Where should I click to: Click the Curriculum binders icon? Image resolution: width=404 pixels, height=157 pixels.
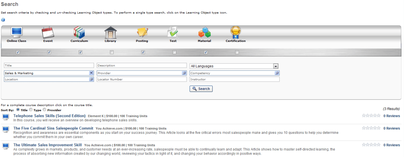[79, 32]
